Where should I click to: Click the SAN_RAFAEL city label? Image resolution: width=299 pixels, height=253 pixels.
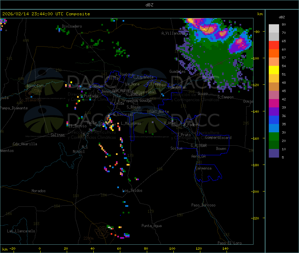[122, 90]
